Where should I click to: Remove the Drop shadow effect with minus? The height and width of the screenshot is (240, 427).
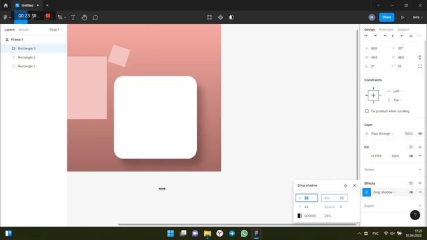(420, 192)
